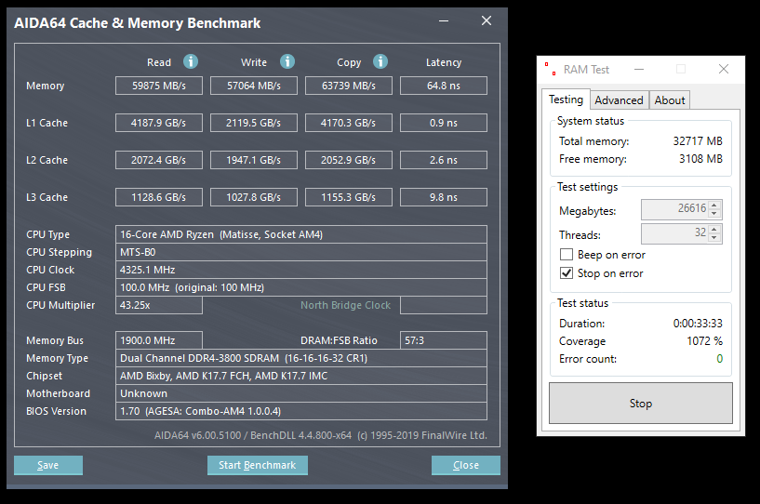Decrease Threads value with down arrow

(x=714, y=237)
